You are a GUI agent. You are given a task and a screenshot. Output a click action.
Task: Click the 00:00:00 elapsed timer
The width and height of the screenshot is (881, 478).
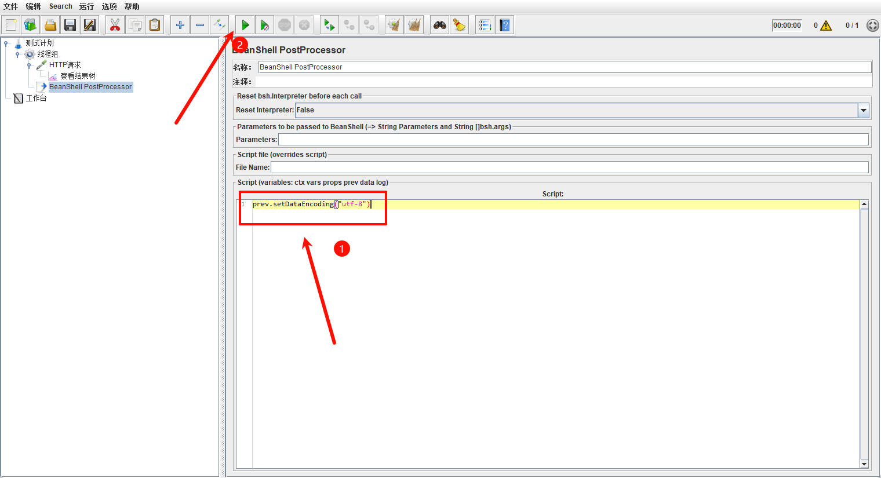(787, 25)
